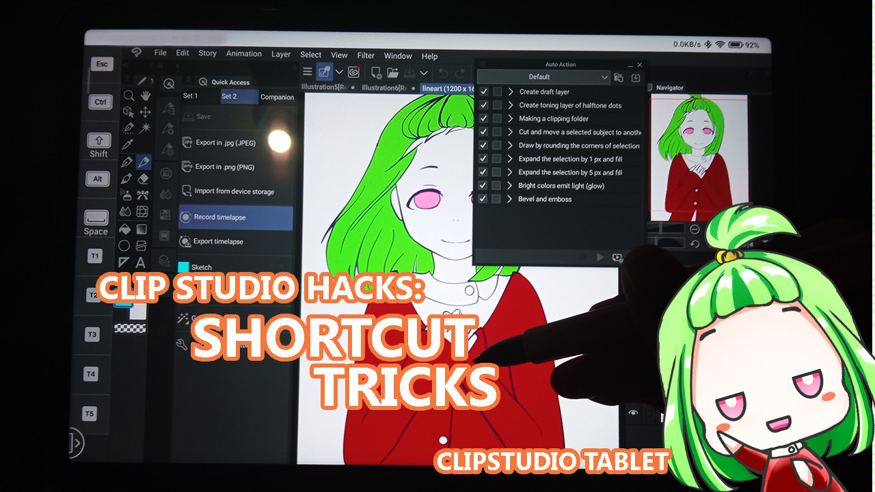Toggle the Making a clipping folder checkbox
The image size is (875, 492).
click(483, 119)
